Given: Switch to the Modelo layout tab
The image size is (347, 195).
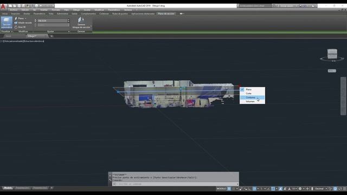Looking at the screenshot, I should point(8,188).
